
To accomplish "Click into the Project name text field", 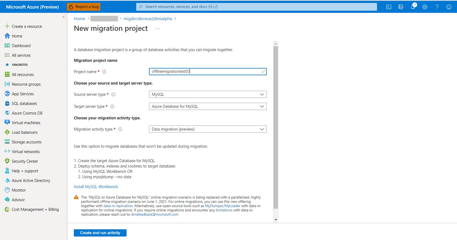I will [x=208, y=71].
